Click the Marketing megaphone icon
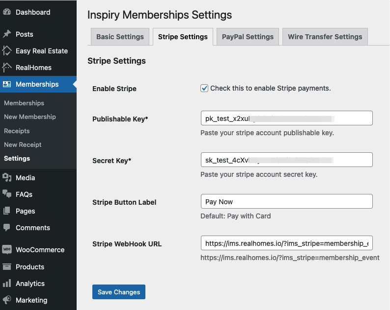390x310 pixels. [7, 300]
